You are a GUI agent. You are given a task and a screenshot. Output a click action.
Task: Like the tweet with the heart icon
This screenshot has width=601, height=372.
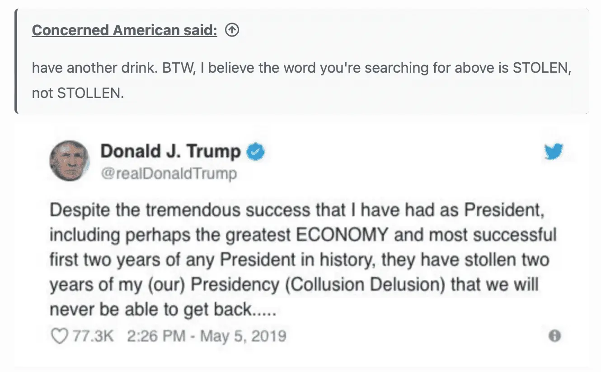click(59, 336)
